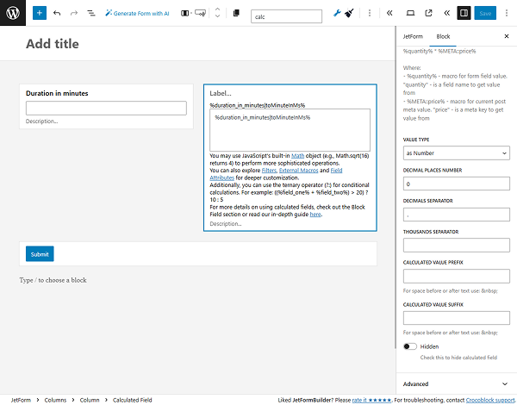Click the wrench tool icon
517x405 pixels.
[x=337, y=14]
